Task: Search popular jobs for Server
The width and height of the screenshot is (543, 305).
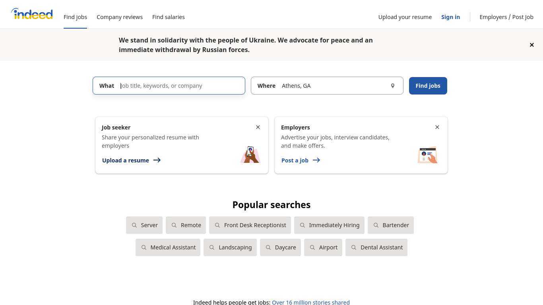Action: [x=144, y=225]
